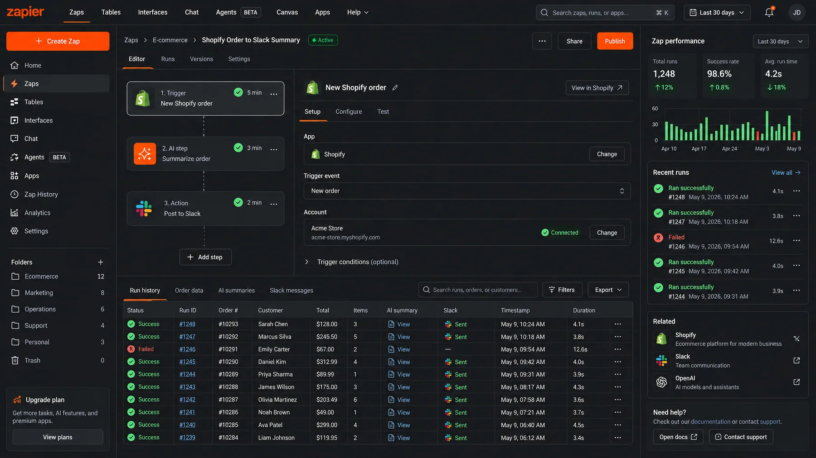Open the Configure tab
The height and width of the screenshot is (458, 816).
(349, 112)
